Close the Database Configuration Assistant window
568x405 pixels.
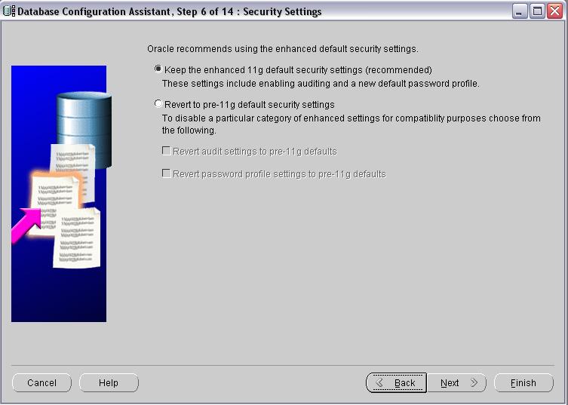[554, 11]
